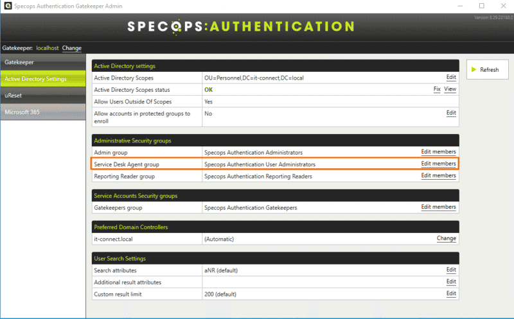Image resolution: width=514 pixels, height=319 pixels.
Task: Select Active Directory Settings sidebar tab
Action: pyautogui.click(x=43, y=79)
